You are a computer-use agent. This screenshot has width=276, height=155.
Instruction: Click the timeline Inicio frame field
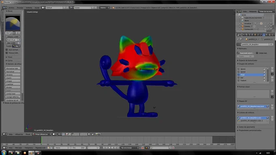click(x=62, y=148)
